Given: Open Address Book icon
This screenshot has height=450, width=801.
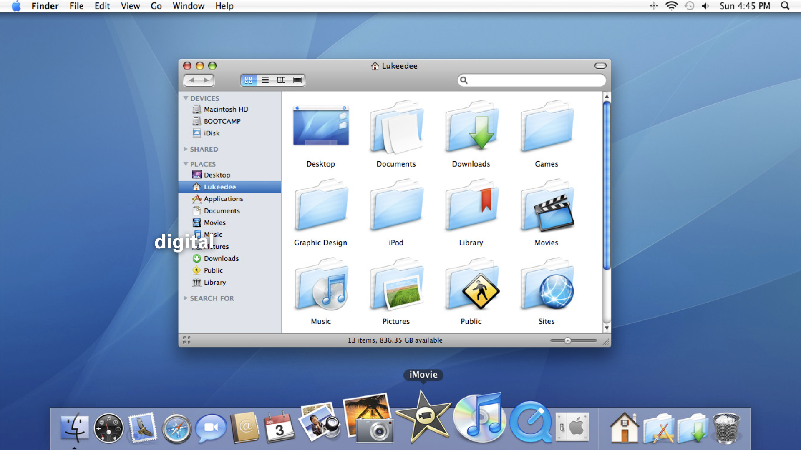Looking at the screenshot, I should 245,427.
